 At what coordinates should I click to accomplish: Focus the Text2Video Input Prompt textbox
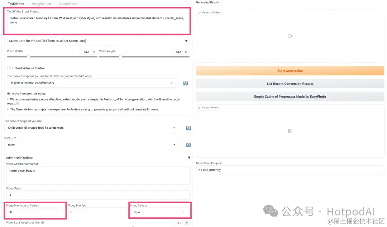(x=98, y=23)
